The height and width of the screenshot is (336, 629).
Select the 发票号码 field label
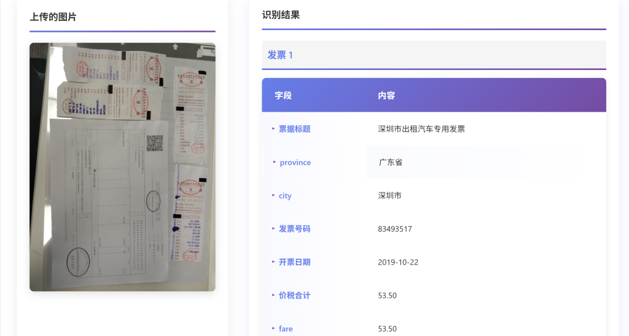coord(295,229)
